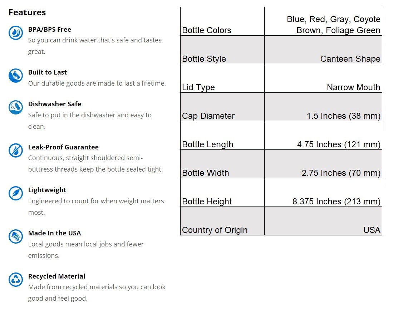The width and height of the screenshot is (393, 316).
Task: Click the Country of Origin USA value
Action: (372, 230)
